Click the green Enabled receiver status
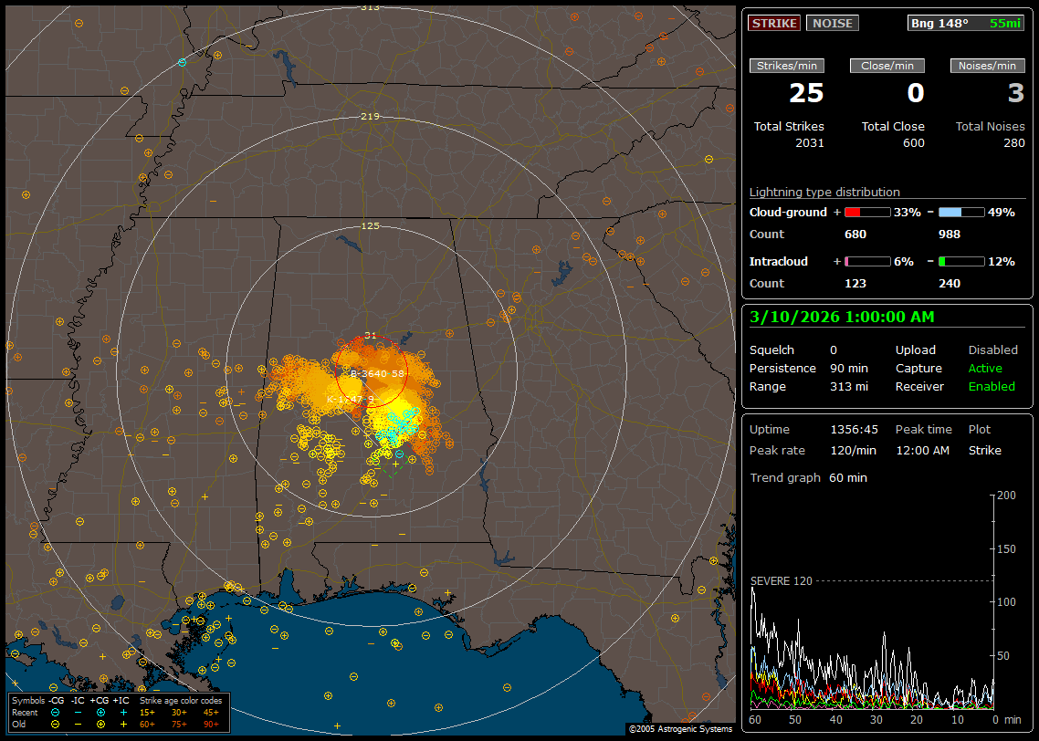Screen dimensions: 1039x741 coord(991,386)
